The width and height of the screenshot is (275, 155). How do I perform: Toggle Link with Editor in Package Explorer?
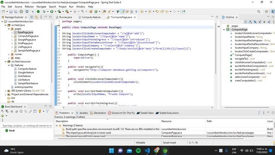click(36, 17)
